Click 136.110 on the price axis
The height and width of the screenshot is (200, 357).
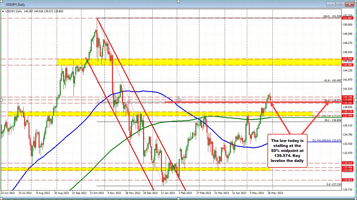pos(348,126)
